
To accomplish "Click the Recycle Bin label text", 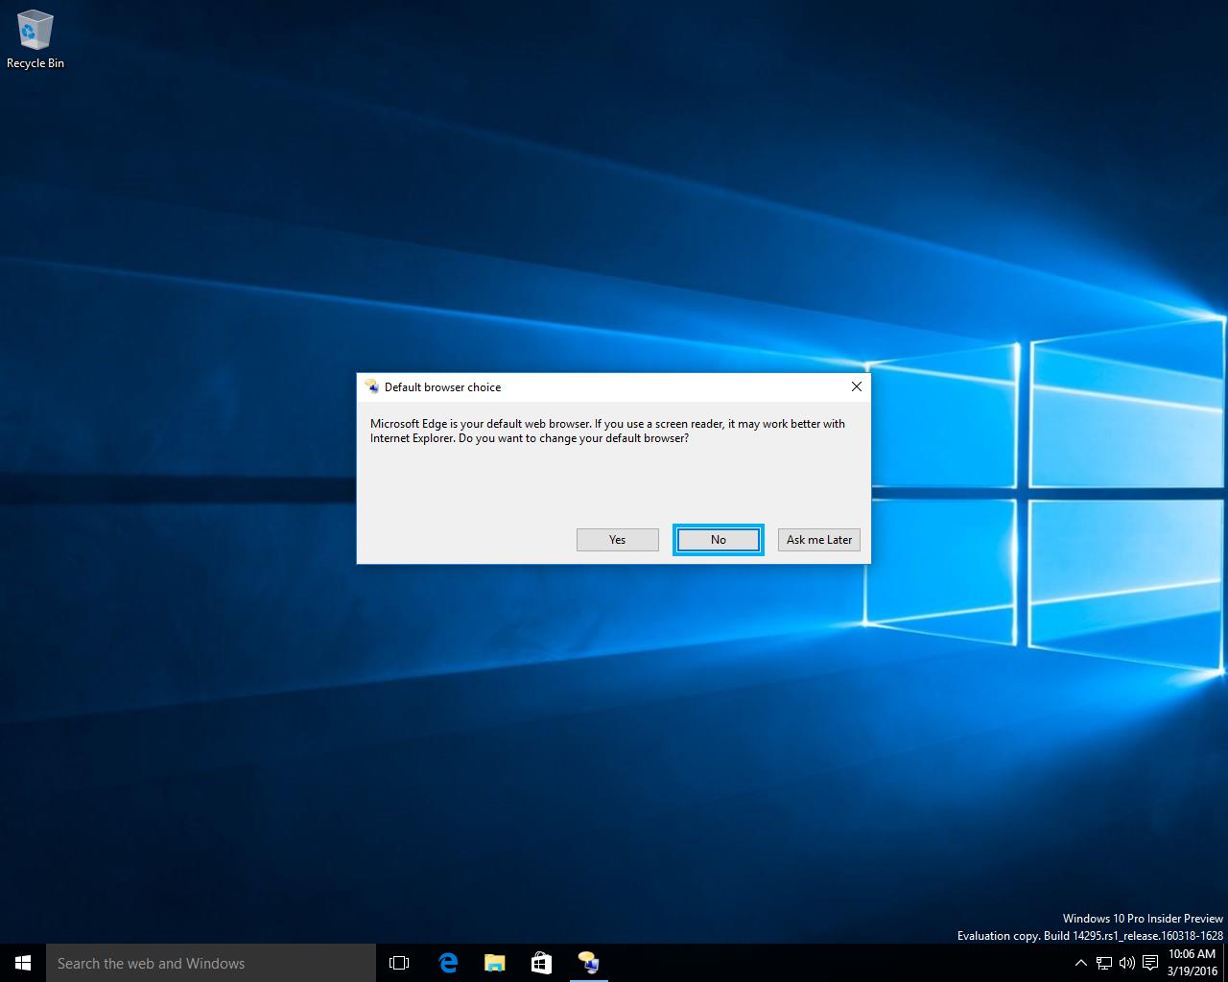I will pos(35,63).
